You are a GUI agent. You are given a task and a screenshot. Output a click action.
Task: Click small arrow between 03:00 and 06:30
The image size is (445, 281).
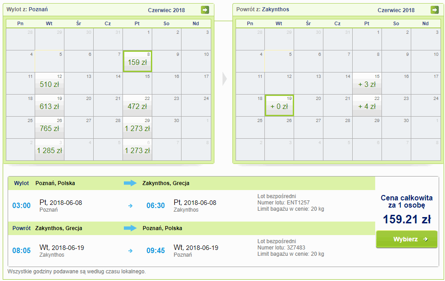pyautogui.click(x=131, y=206)
